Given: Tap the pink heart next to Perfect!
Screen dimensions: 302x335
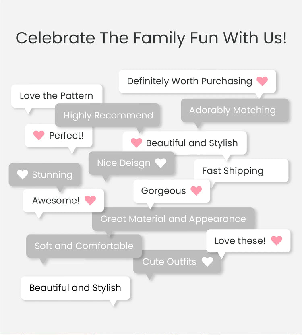Looking at the screenshot, I should pos(39,135).
